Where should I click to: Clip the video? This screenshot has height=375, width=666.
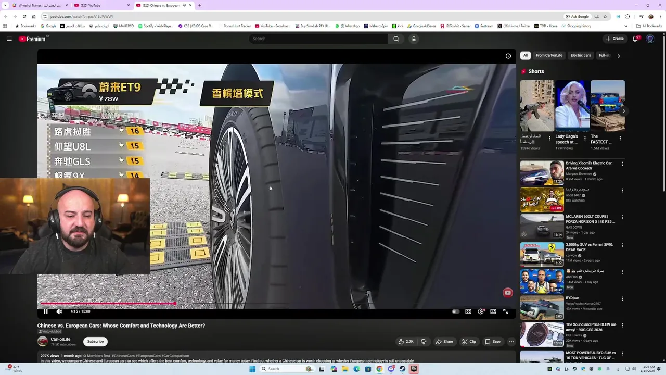[469, 342]
